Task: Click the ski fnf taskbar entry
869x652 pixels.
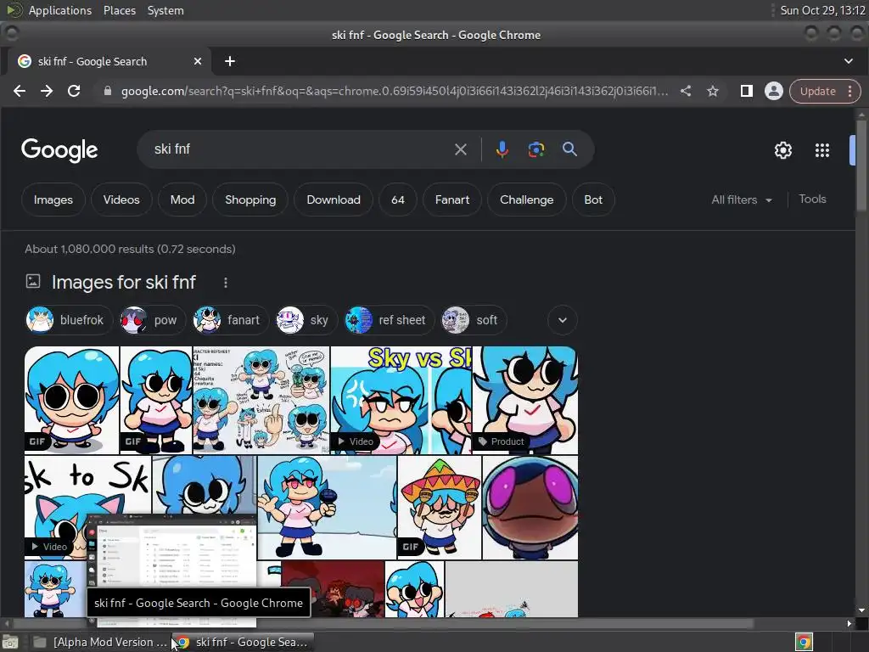Action: (243, 642)
